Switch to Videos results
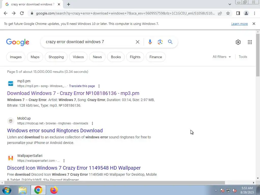This screenshot has height=195, width=260. (78, 57)
